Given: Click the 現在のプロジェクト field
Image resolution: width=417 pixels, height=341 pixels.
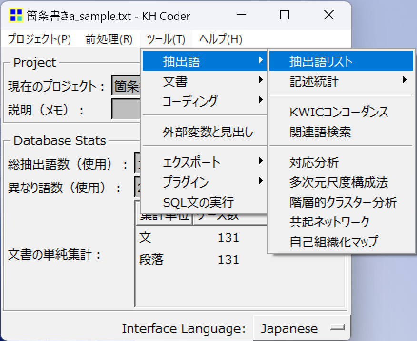Looking at the screenshot, I should pos(126,85).
